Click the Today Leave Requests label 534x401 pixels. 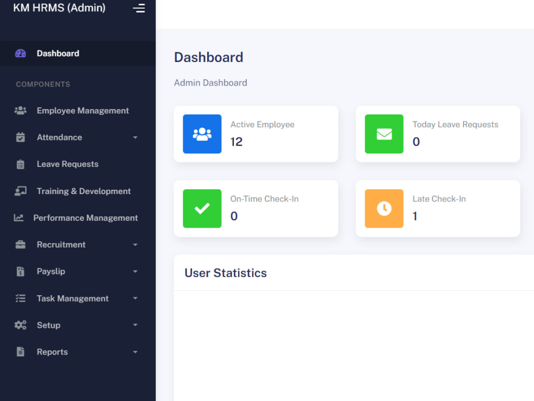click(456, 125)
